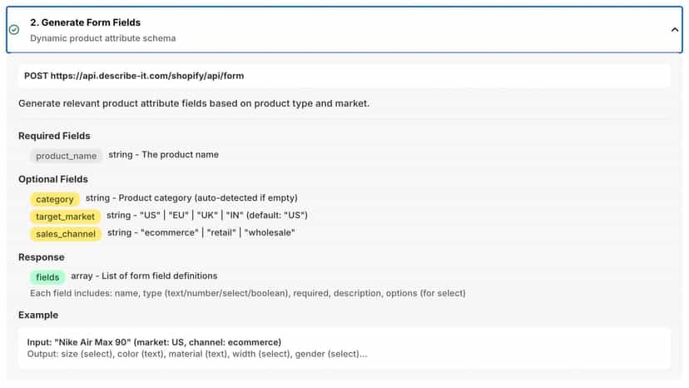Select the "2. Generate Form Fields" heading
The image size is (689, 388).
tap(85, 22)
